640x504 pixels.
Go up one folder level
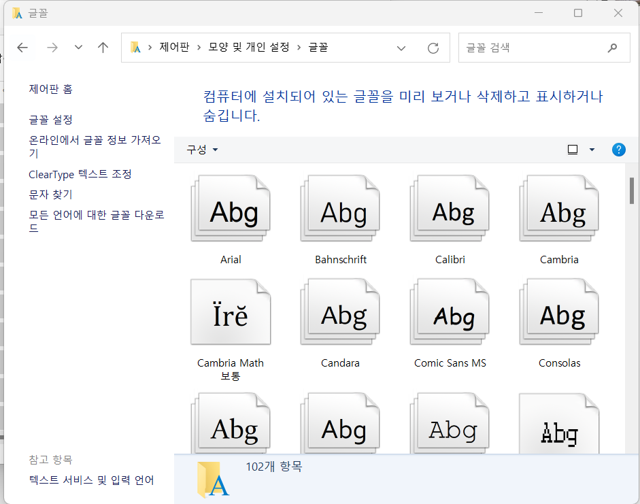click(x=103, y=48)
